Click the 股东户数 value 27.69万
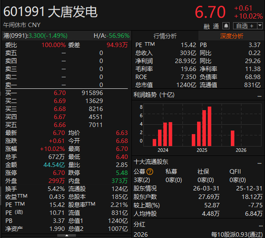265x238 pixels. [x=209, y=197]
